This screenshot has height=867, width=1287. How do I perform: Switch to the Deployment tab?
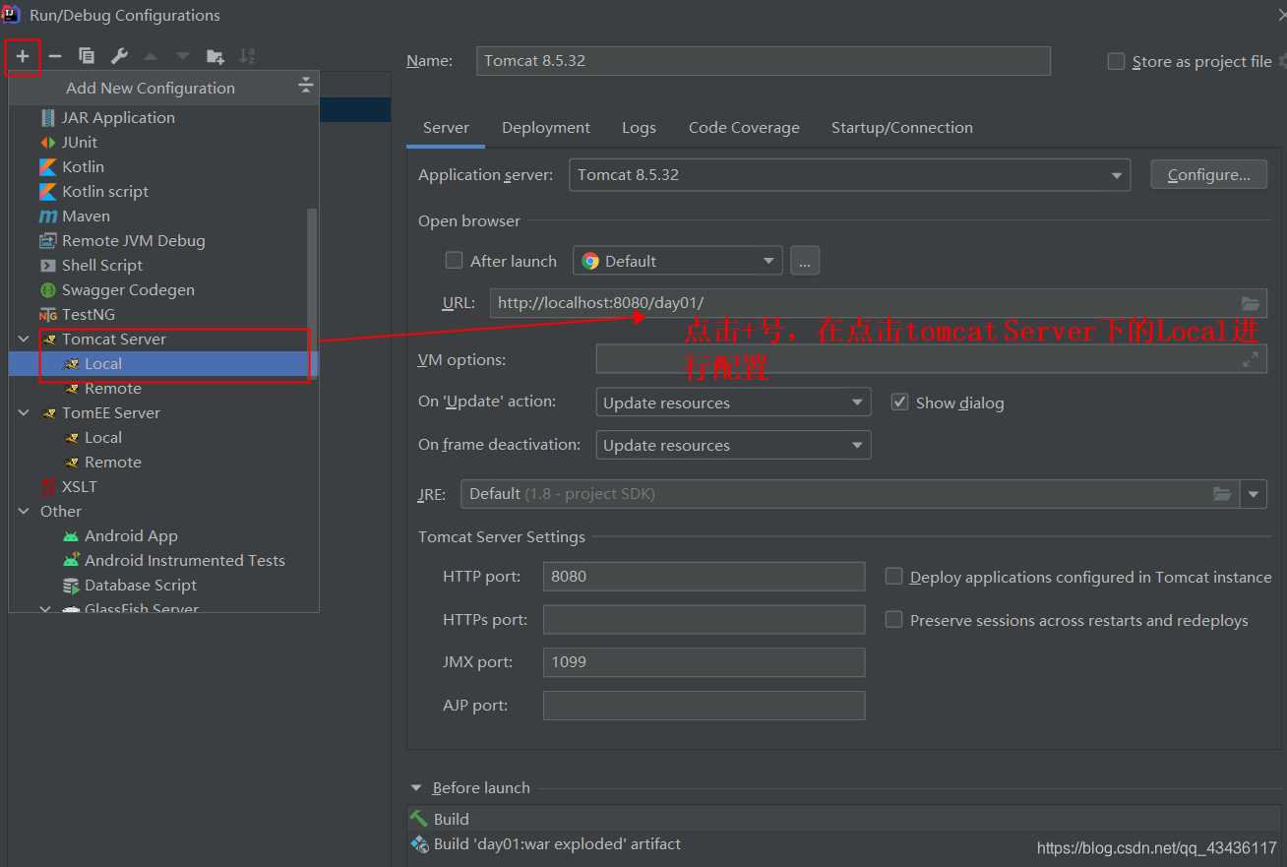(546, 128)
